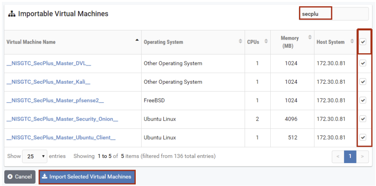This screenshot has width=376, height=186.
Task: Sort by Virtual Machine Name column arrow
Action: point(137,40)
